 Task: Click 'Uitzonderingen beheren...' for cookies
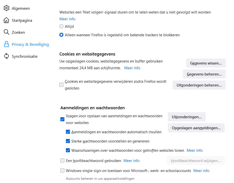199,85
